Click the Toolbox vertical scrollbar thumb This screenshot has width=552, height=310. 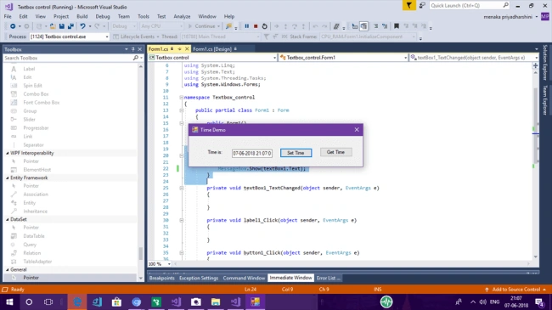141,253
